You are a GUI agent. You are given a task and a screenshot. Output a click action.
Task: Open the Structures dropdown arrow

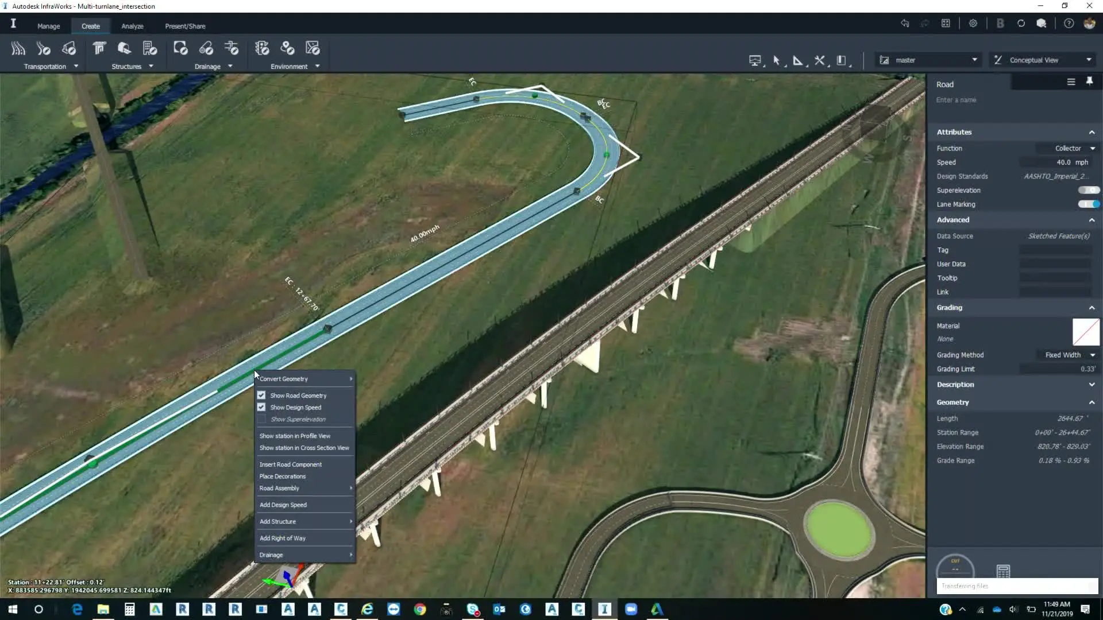(151, 67)
